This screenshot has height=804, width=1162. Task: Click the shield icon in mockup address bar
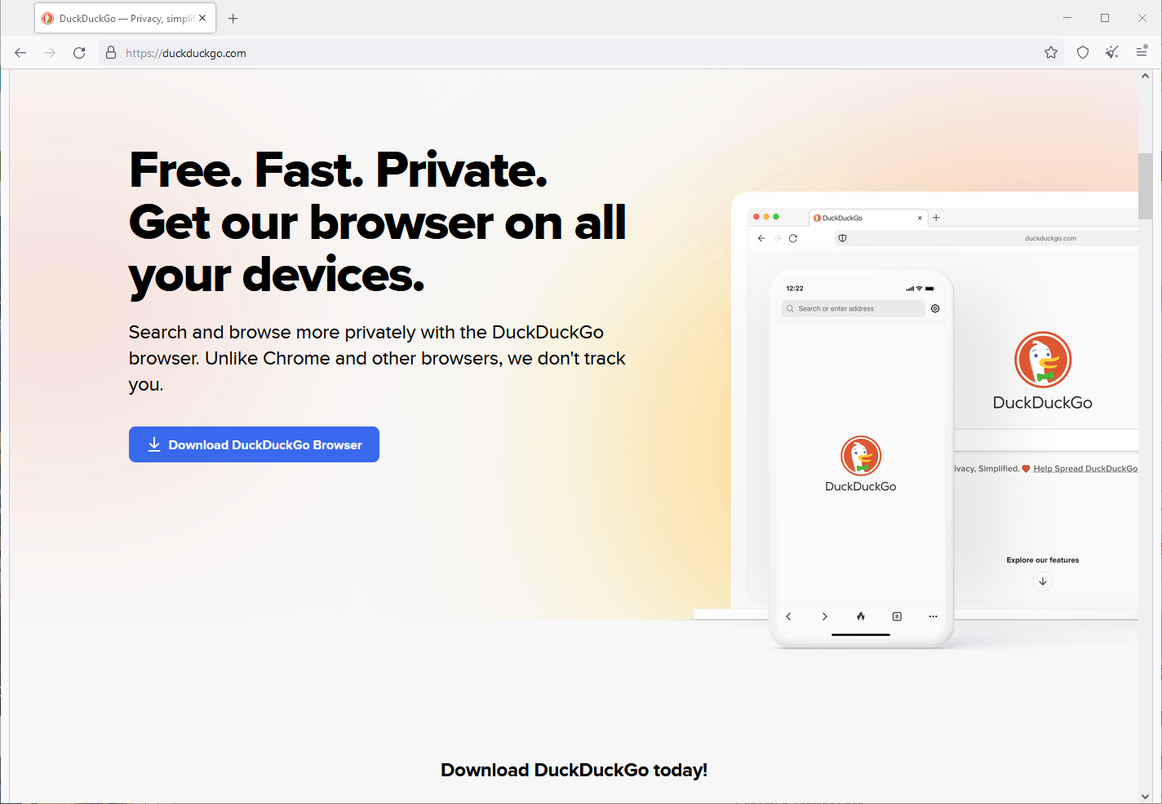pyautogui.click(x=842, y=238)
